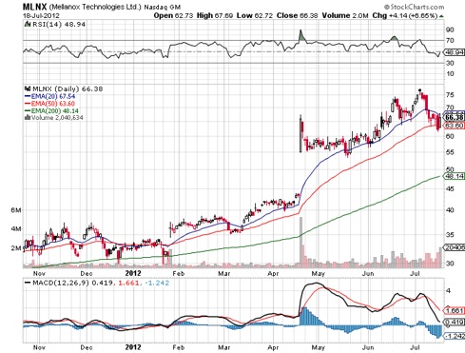Click the 4 level on MACD axis
Image resolution: width=465 pixels, height=353 pixels.
coord(448,291)
